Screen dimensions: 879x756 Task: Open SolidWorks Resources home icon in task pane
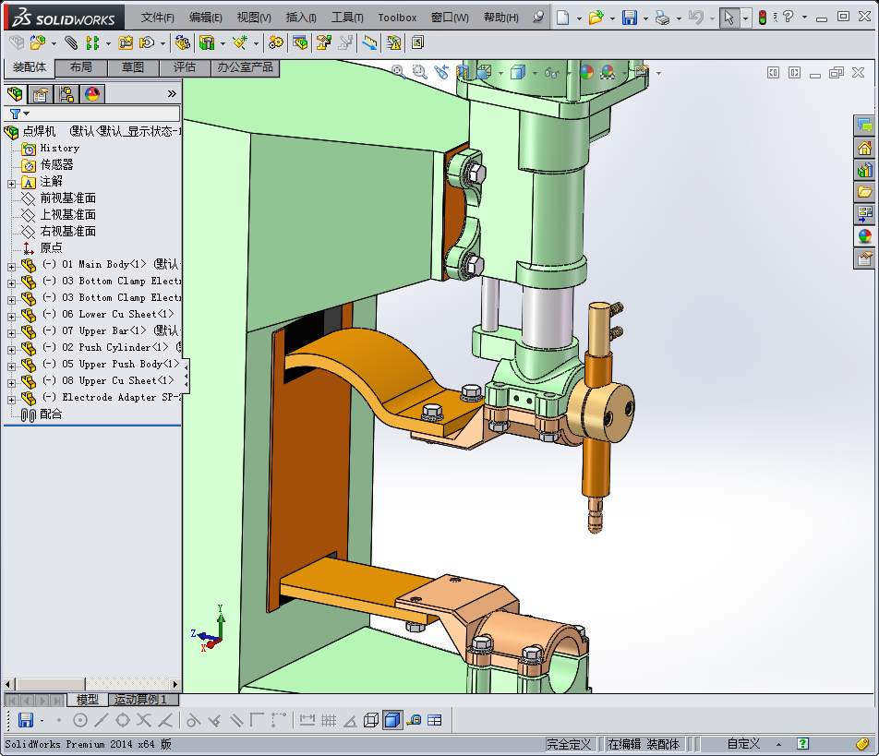point(865,149)
